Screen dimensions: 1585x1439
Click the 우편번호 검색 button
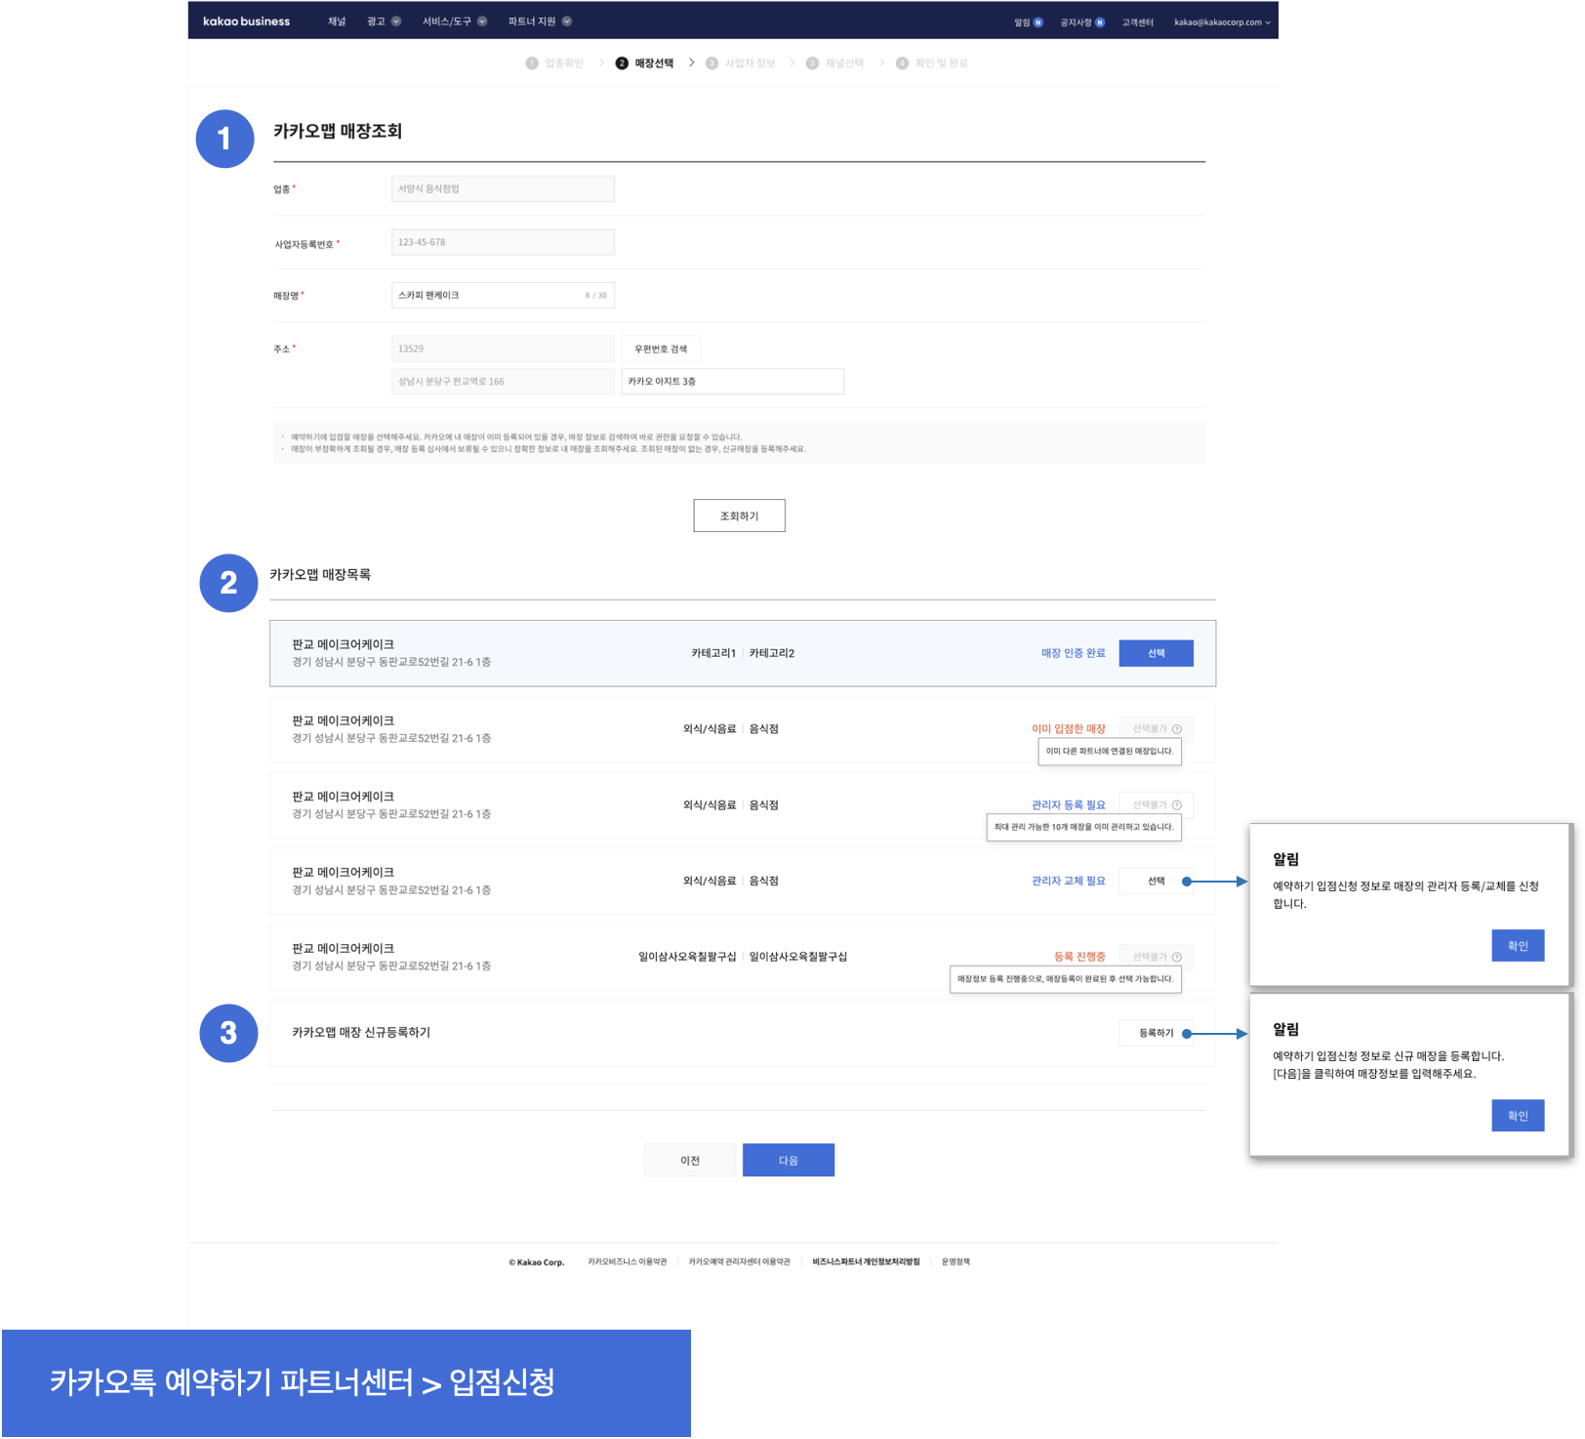tap(661, 349)
